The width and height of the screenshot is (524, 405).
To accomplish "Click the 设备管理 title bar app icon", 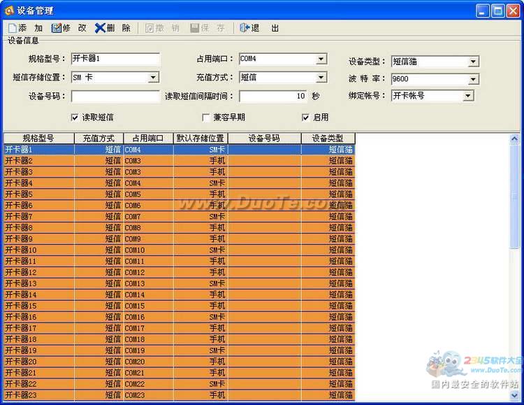I will 9,10.
